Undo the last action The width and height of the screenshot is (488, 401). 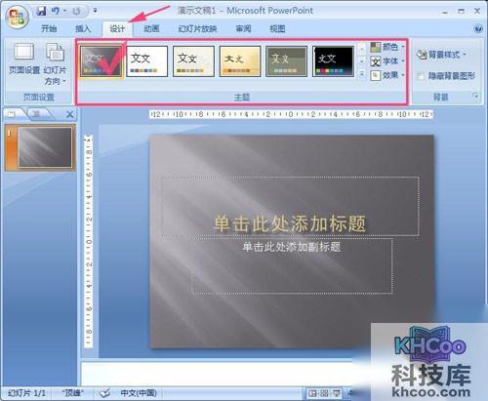tap(56, 12)
